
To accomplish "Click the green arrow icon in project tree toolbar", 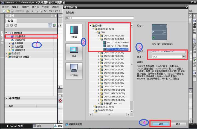I will 54,25.
